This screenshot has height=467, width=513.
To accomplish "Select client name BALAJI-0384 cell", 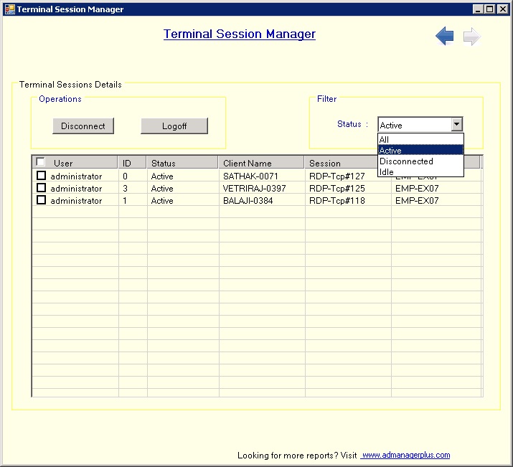I will (248, 200).
